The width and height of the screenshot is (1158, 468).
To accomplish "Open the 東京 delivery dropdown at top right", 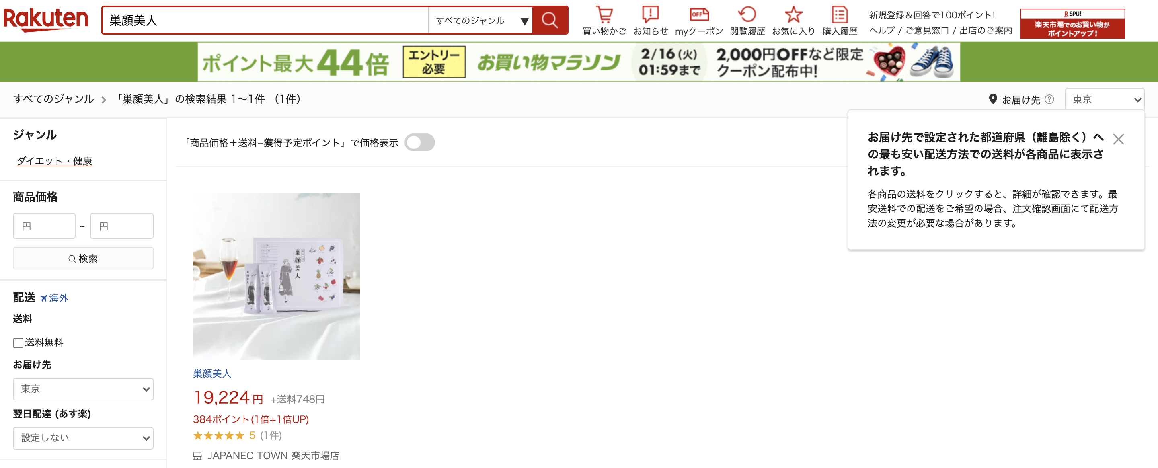I will (x=1105, y=99).
